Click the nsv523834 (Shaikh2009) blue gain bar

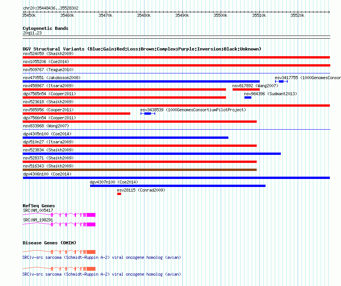pos(152,154)
